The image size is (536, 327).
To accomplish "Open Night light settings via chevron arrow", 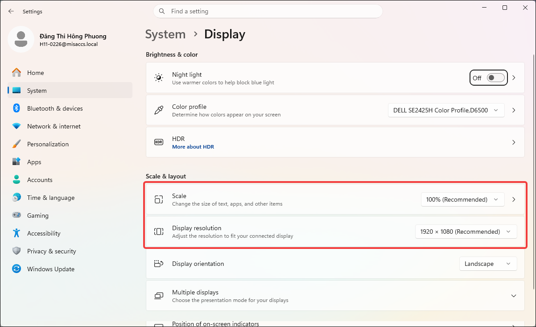I will [514, 78].
